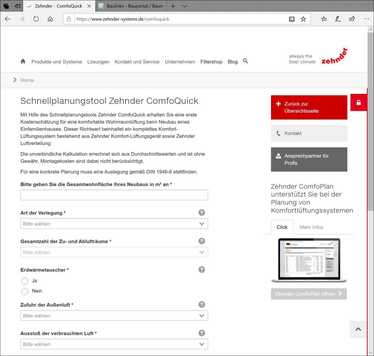
Task: Click Zurück zur Übersichtsseite button
Action: 309,107
